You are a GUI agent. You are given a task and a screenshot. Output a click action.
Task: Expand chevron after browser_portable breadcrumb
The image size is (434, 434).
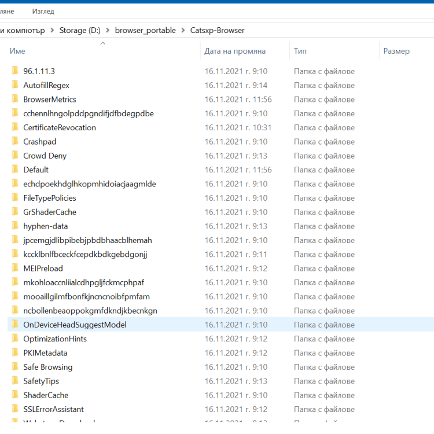[183, 30]
